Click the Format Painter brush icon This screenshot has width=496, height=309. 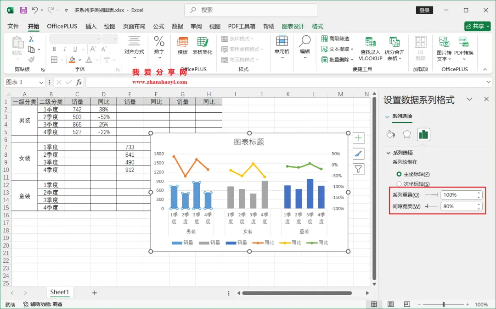click(31, 59)
